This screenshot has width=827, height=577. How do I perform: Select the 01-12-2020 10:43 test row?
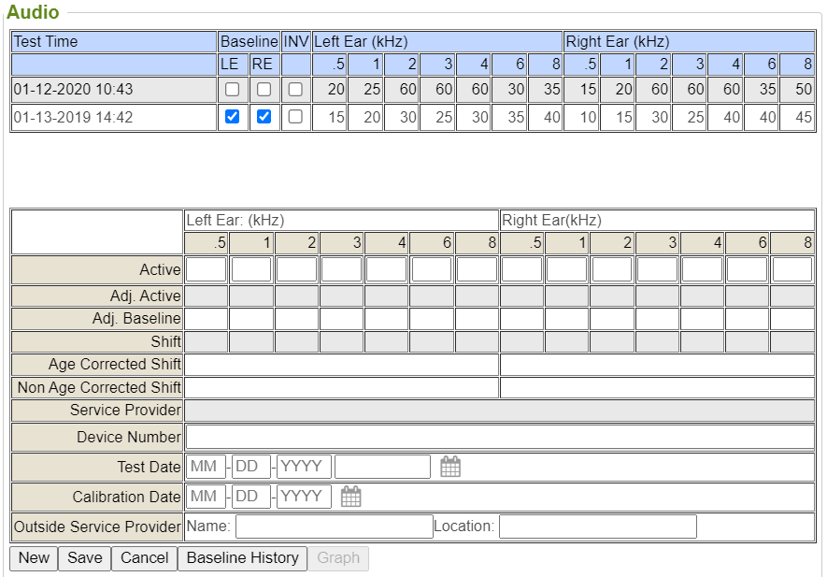click(x=73, y=90)
